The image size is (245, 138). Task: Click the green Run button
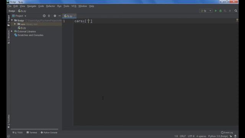[216, 11]
